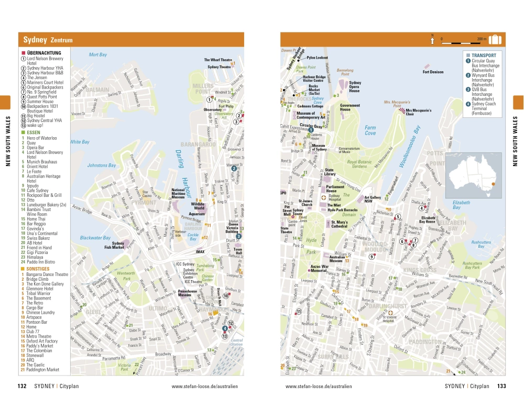Click the 'The Wharf Theatre' map label

[218, 60]
